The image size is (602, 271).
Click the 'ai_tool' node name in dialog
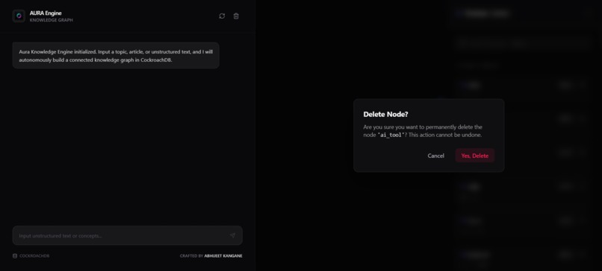click(x=391, y=135)
